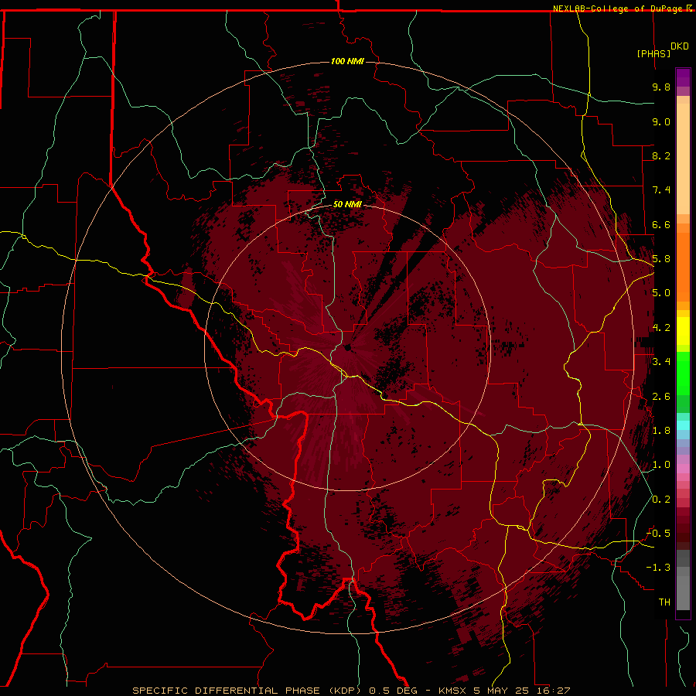Image resolution: width=696 pixels, height=696 pixels.
Task: Click the 9.8 value on the scale
Action: coord(661,87)
